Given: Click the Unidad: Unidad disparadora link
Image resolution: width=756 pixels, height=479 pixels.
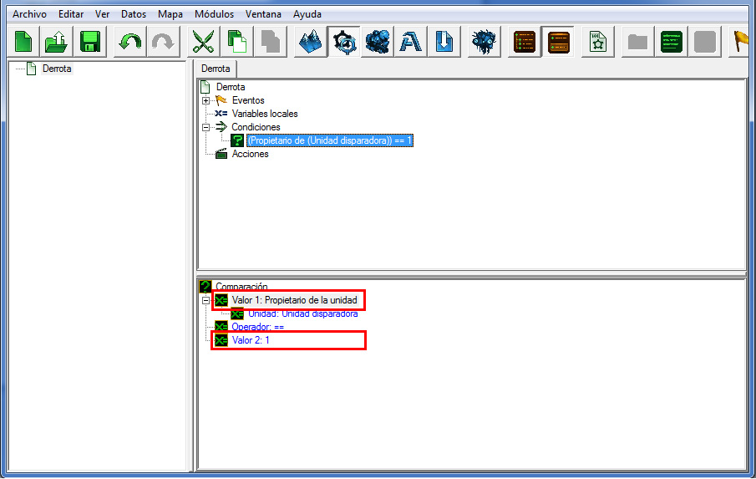Looking at the screenshot, I should pos(302,314).
